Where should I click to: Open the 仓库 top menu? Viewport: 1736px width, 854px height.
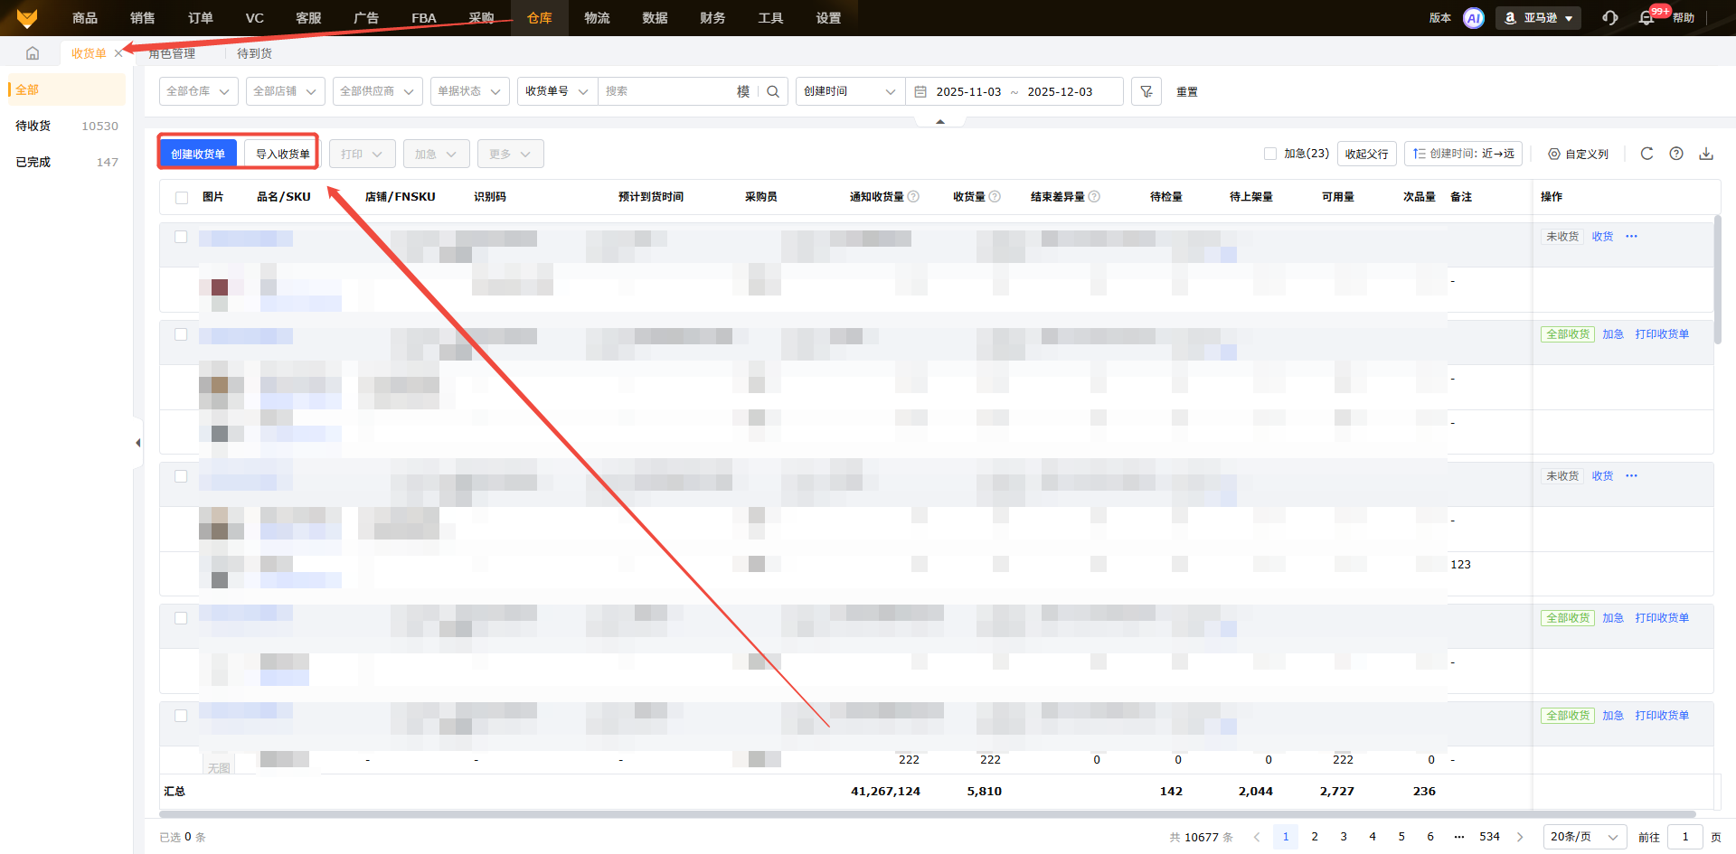click(x=540, y=18)
